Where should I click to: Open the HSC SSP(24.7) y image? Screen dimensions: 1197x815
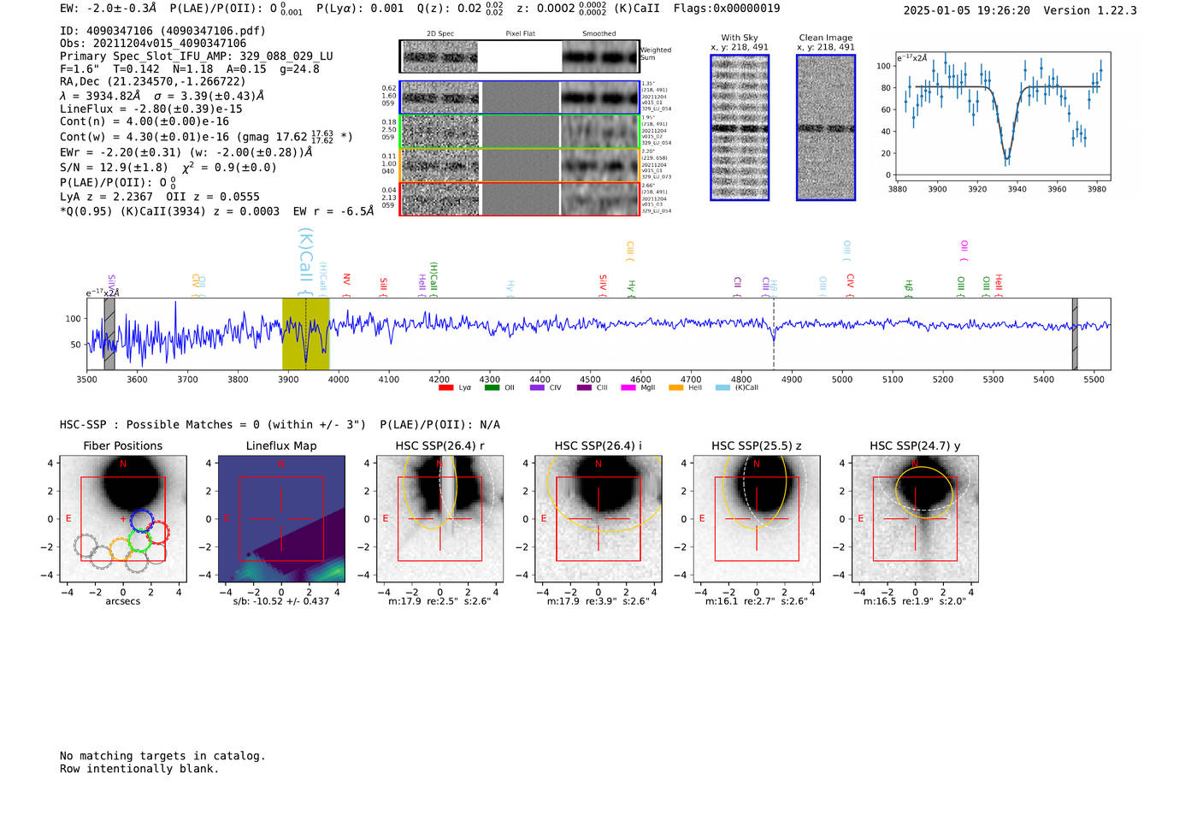(915, 518)
